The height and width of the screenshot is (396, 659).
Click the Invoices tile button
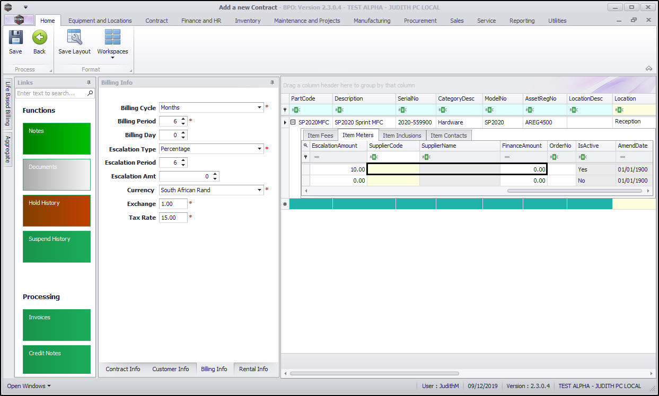tap(57, 325)
